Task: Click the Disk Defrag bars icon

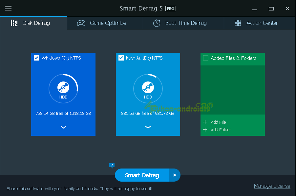Action: [14, 23]
